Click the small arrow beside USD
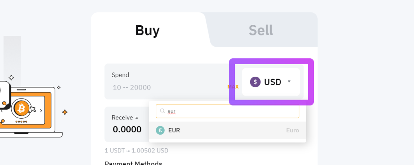 click(x=289, y=81)
